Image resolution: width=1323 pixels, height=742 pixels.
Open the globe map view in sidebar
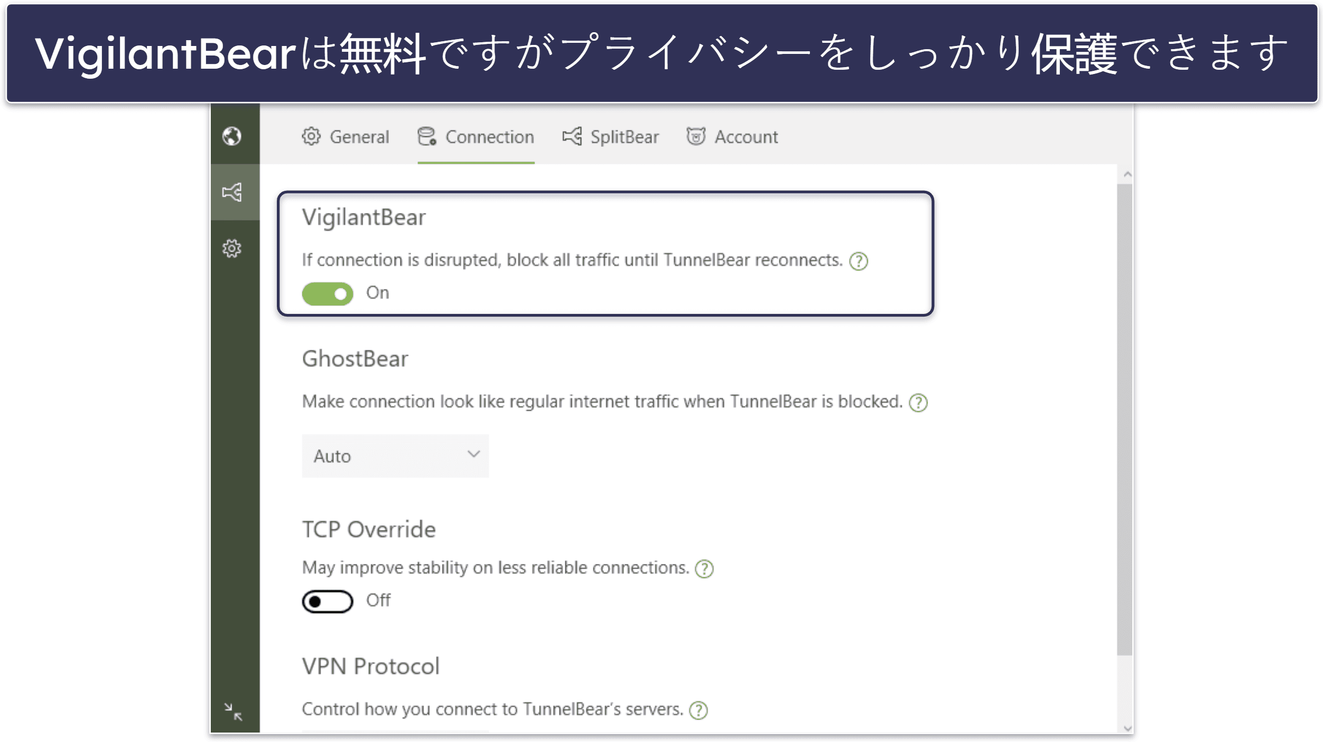[x=232, y=136]
